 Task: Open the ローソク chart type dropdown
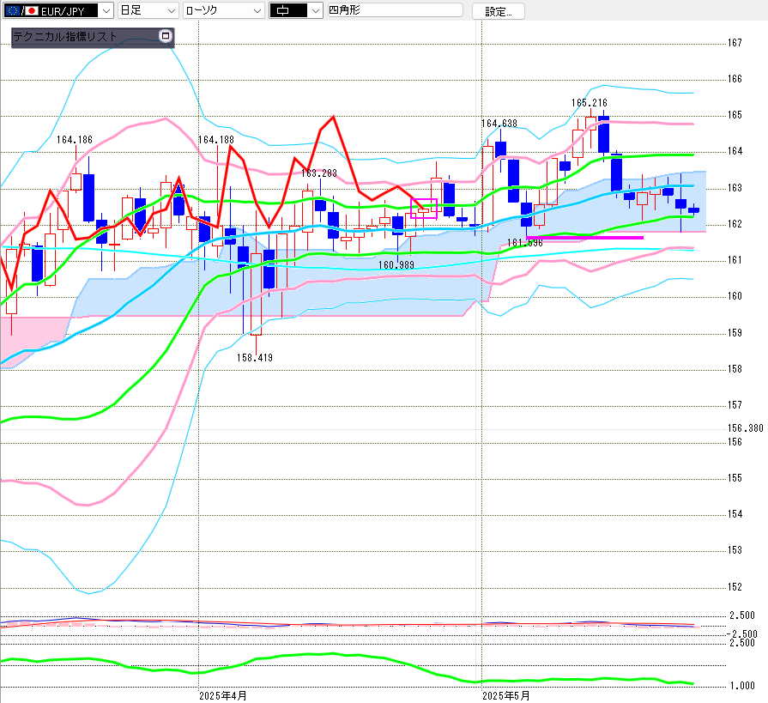click(x=224, y=10)
